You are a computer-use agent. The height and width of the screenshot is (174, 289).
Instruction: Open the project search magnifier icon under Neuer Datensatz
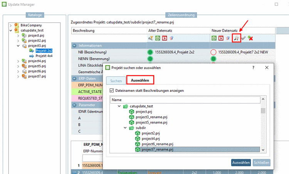pyautogui.click(x=237, y=38)
